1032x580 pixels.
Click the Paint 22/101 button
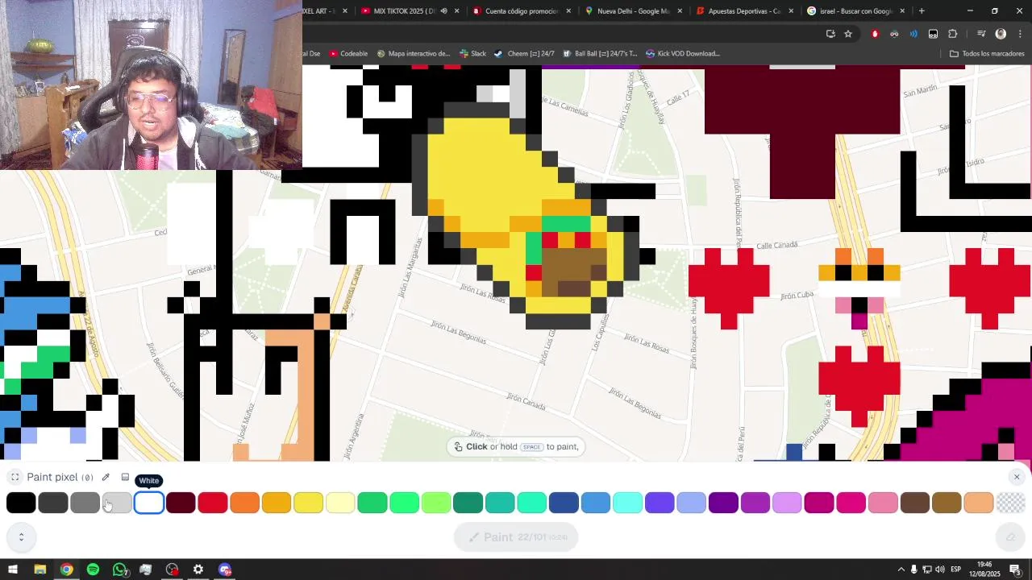[x=516, y=537]
